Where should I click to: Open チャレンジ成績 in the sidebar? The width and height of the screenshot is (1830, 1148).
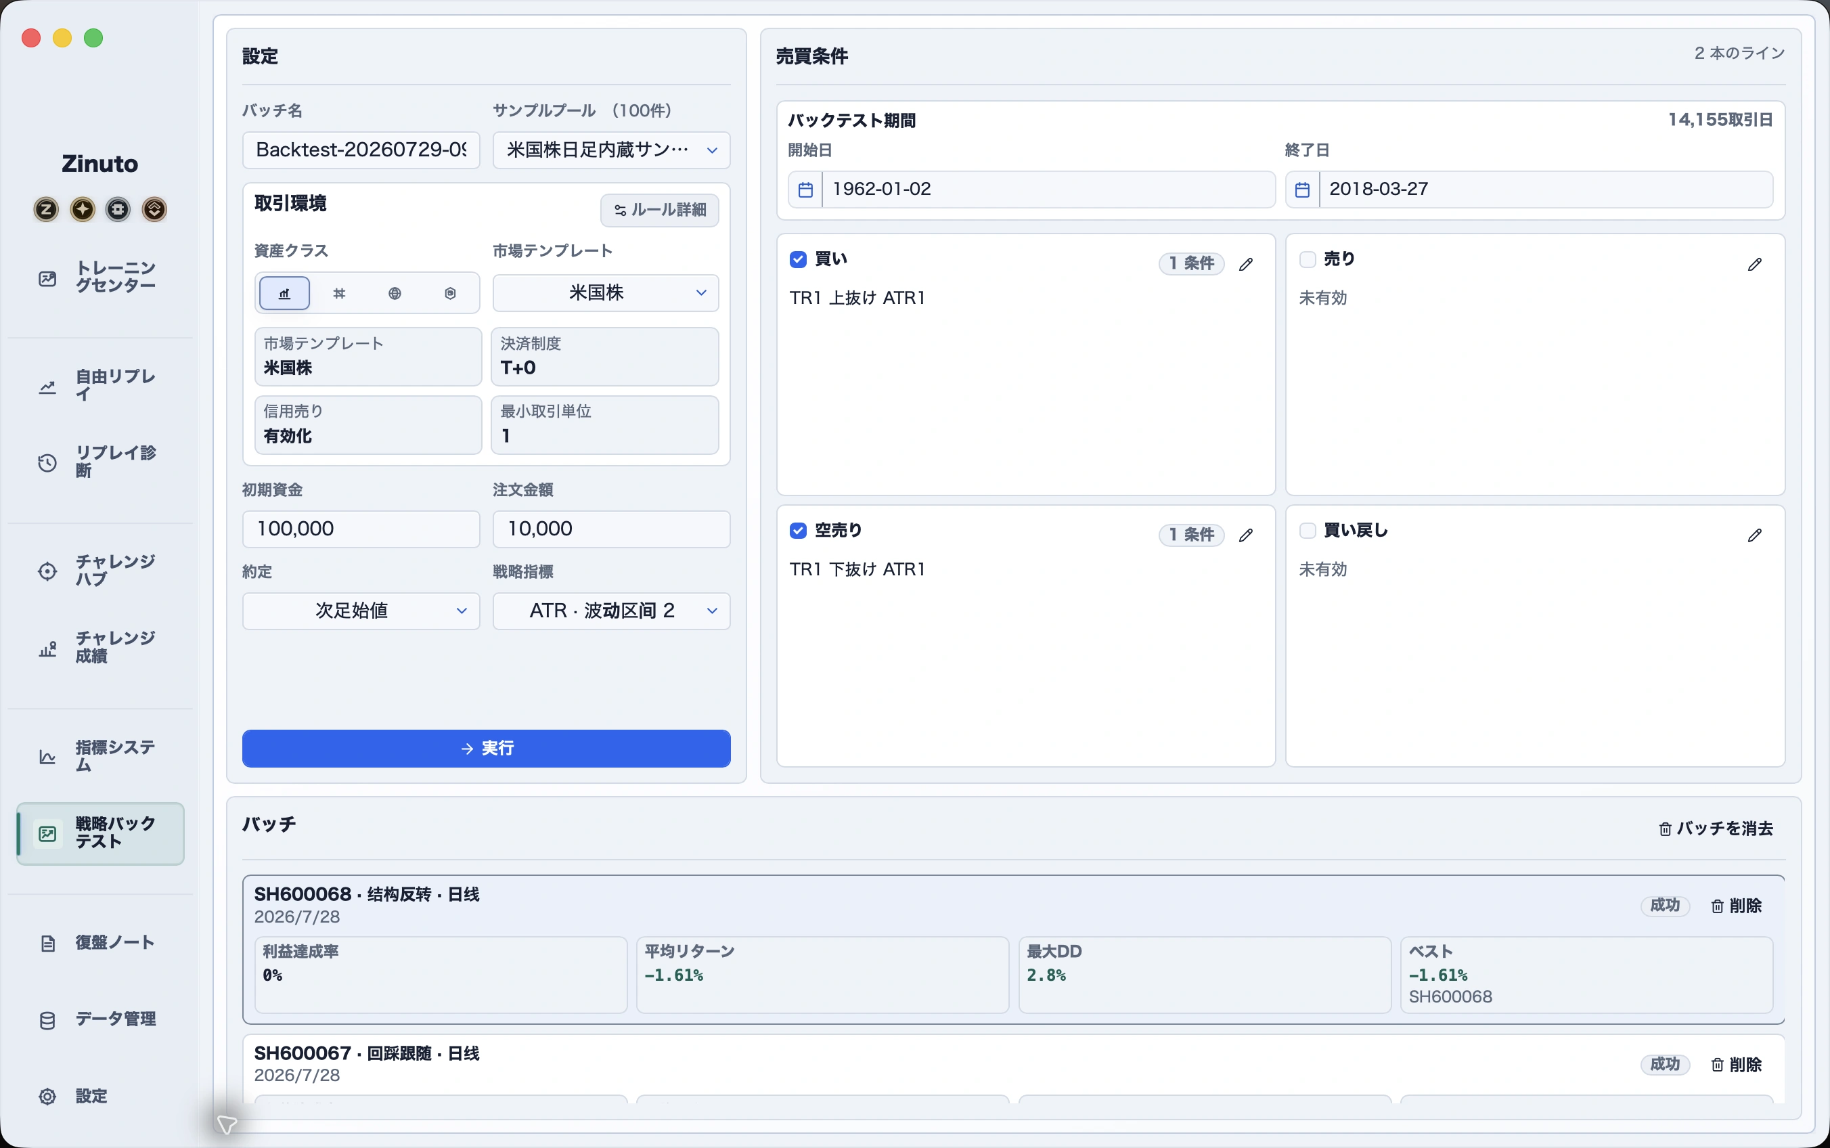pos(100,648)
